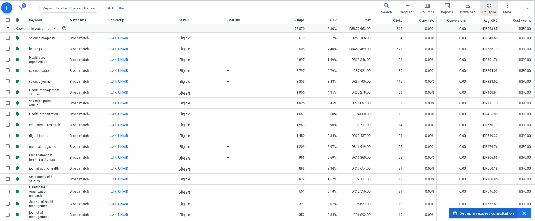Viewport: 535px width, 221px height.
Task: Click the Ad group column header
Action: (117, 20)
